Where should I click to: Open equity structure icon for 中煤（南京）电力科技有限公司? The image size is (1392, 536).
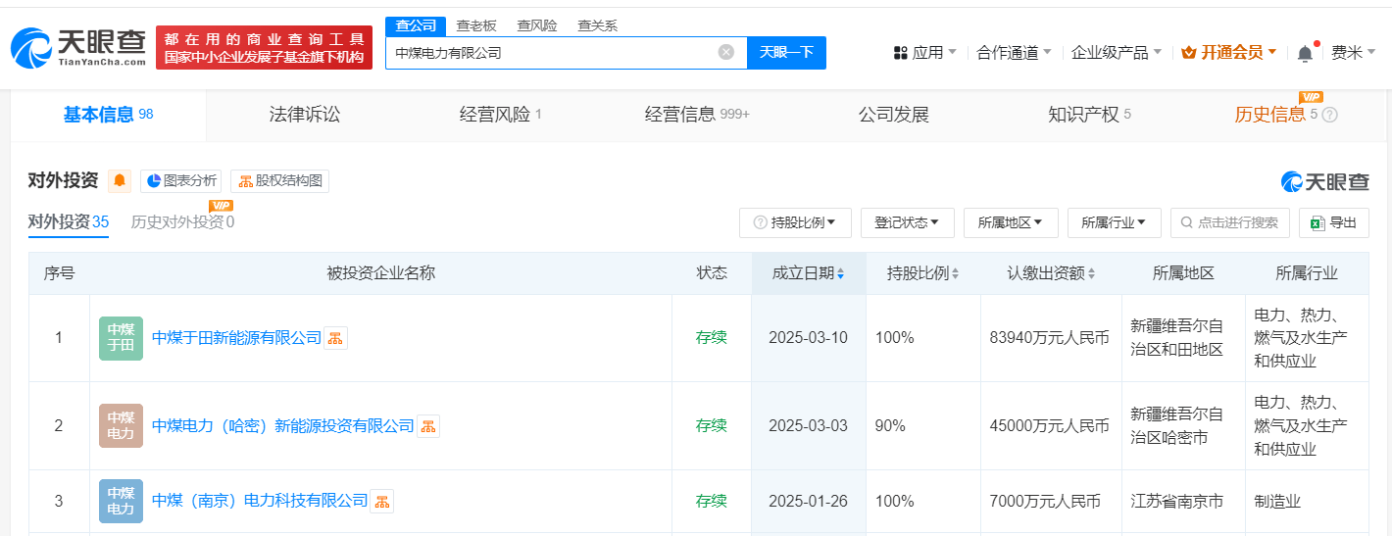pyautogui.click(x=381, y=502)
